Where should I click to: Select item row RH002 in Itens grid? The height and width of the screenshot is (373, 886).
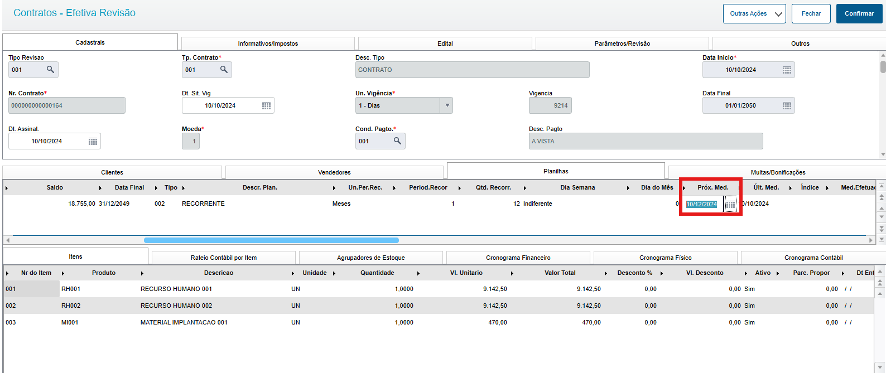tap(438, 306)
